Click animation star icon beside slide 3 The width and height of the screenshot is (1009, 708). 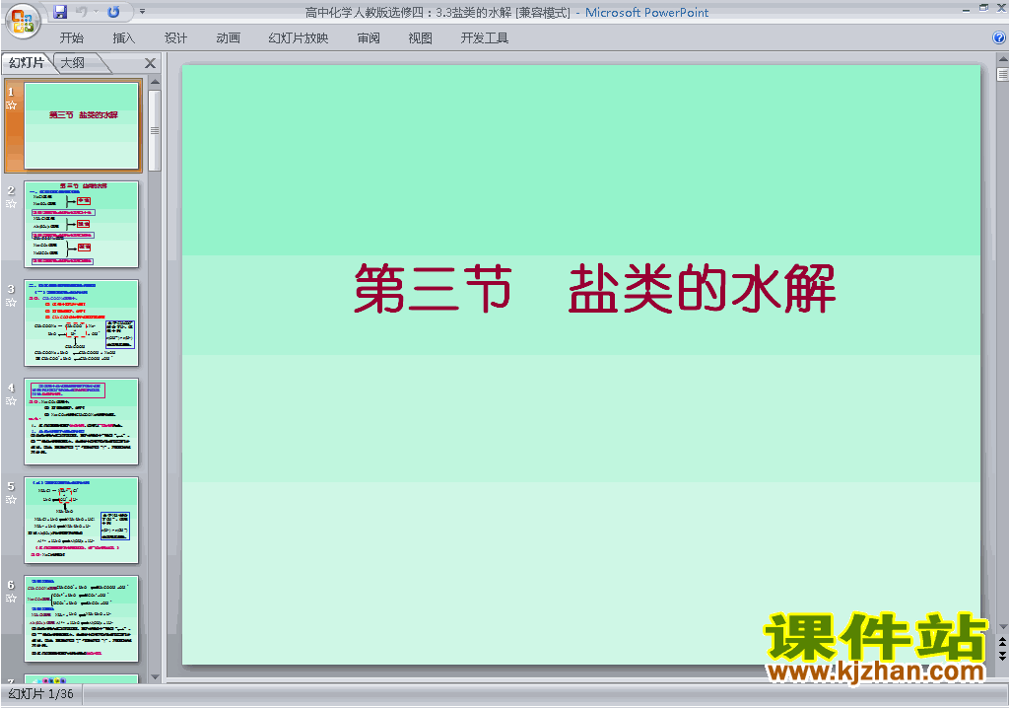11,302
